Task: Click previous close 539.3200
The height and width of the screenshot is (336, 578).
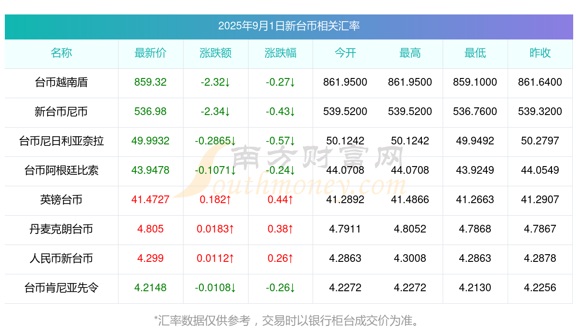Action: (540, 112)
